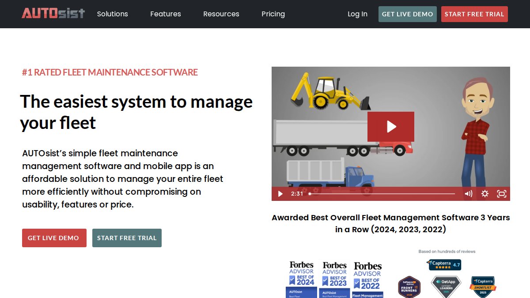Go to the Pricing page
This screenshot has height=298, width=530.
point(273,14)
